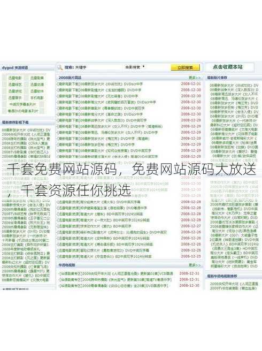Open the 手机电影 channel link
Screen dimensions: 262x351
click(x=37, y=98)
